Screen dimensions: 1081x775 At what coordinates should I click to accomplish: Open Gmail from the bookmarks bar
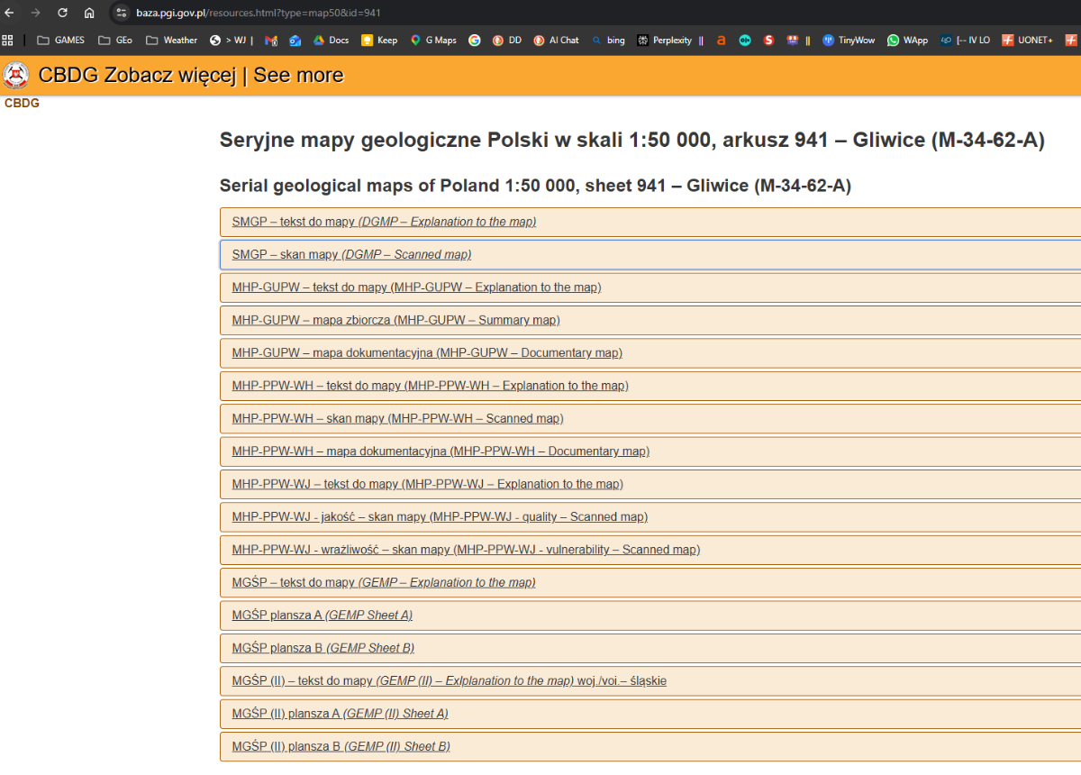click(x=270, y=40)
